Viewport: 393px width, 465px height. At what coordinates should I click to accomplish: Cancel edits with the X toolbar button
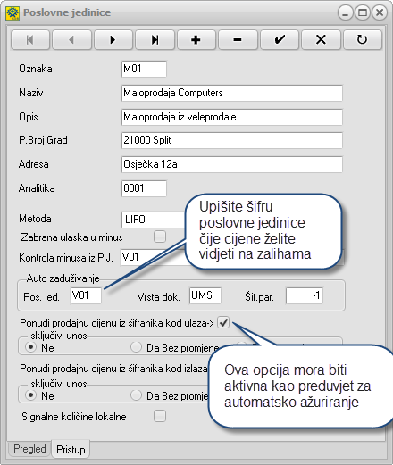click(321, 39)
